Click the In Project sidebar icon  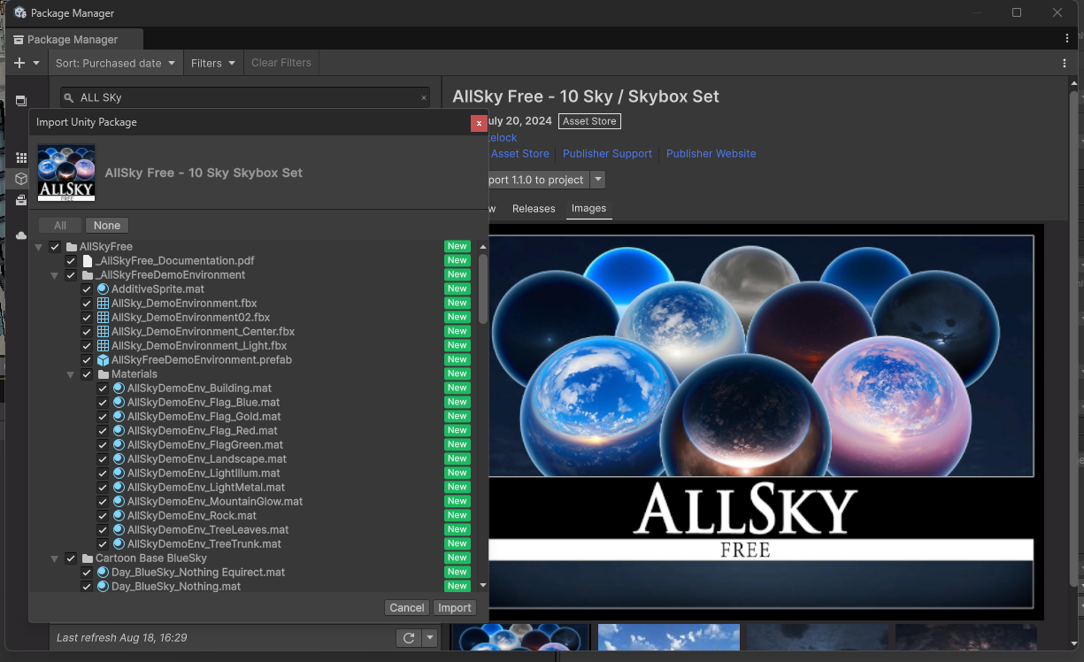pyautogui.click(x=21, y=101)
